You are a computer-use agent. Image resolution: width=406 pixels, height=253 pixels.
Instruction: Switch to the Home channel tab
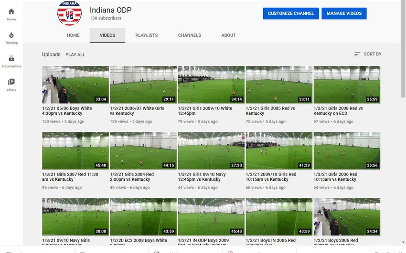point(73,35)
